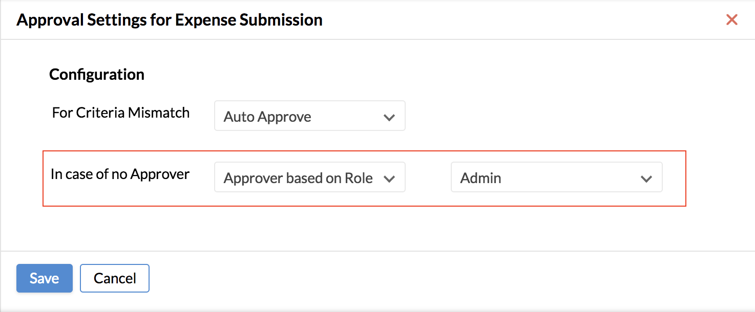Click the chevron arrow beside Auto Approve
Screen dimensions: 755x312
coord(389,117)
